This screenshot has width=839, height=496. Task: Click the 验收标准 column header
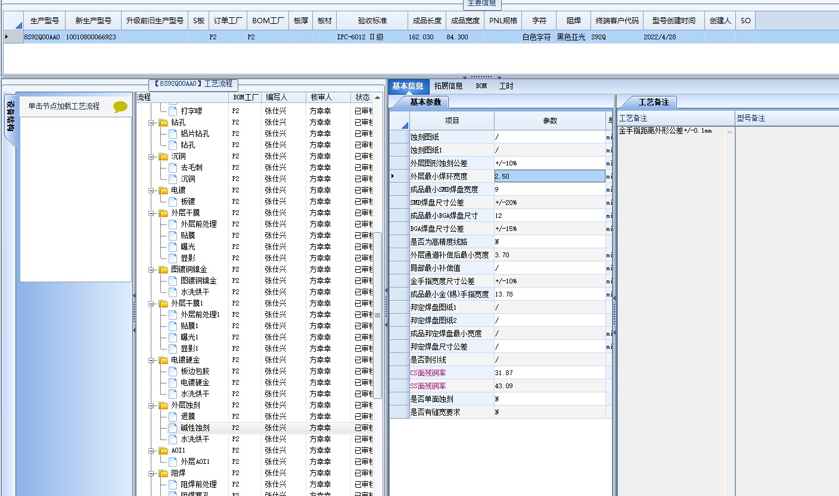(x=372, y=21)
